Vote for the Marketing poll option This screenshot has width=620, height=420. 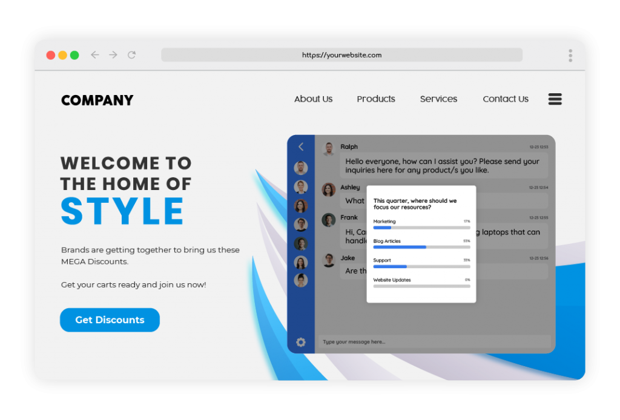[x=421, y=225]
